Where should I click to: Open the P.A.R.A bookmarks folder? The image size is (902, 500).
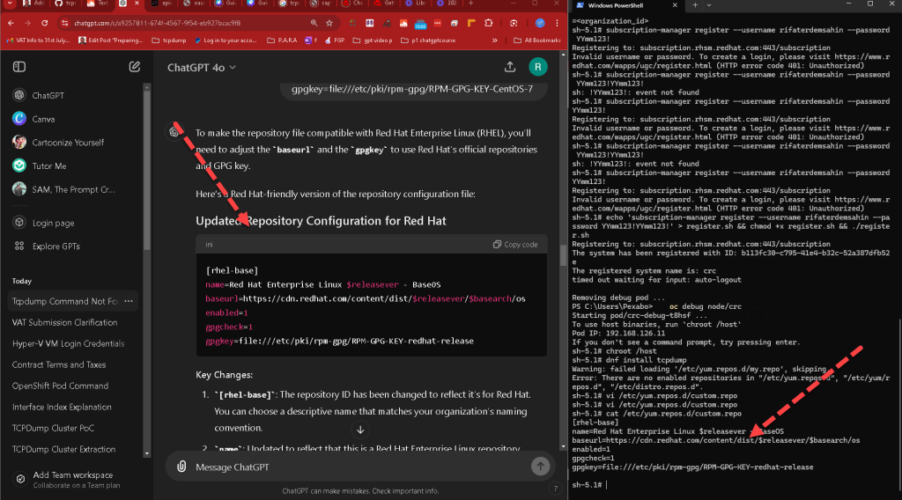point(283,40)
